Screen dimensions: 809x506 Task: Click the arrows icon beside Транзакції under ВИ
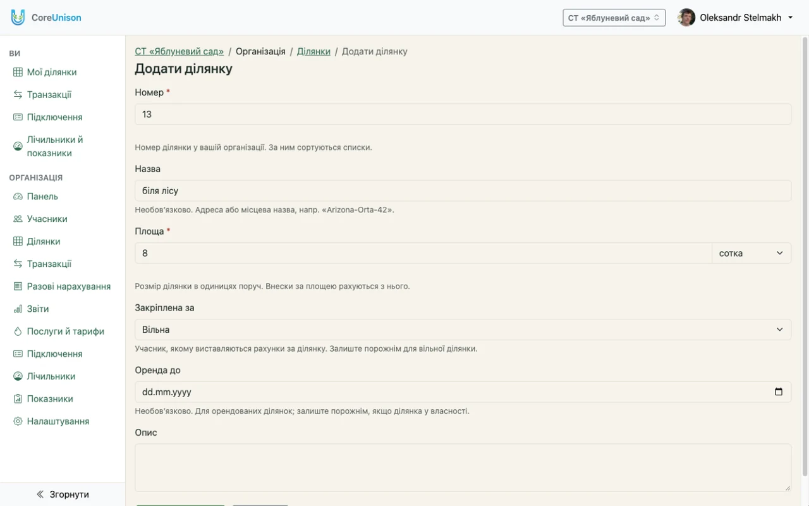tap(18, 94)
